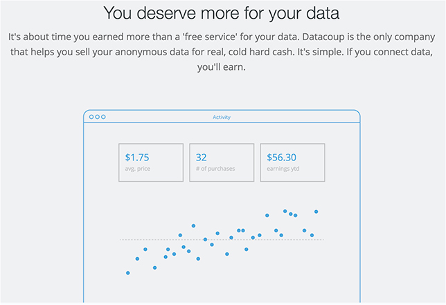
Task: Click the first window control circle
Action: coord(91,117)
